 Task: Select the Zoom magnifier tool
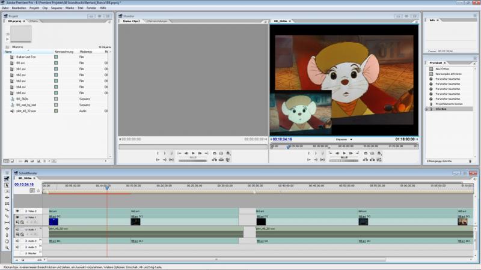7,247
